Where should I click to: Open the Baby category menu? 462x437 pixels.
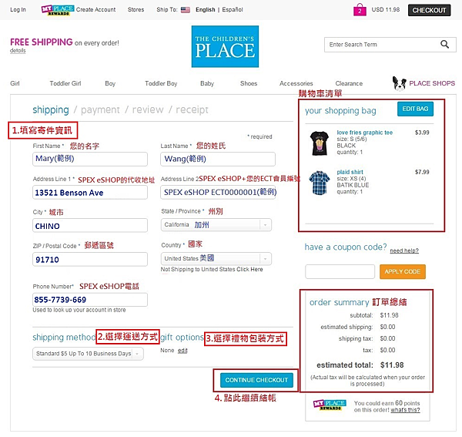[x=207, y=83]
